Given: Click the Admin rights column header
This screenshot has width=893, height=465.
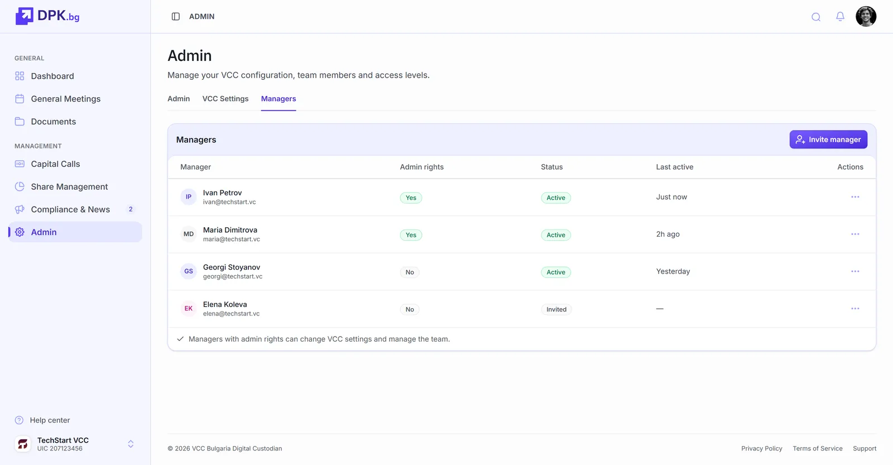Looking at the screenshot, I should click(x=422, y=167).
